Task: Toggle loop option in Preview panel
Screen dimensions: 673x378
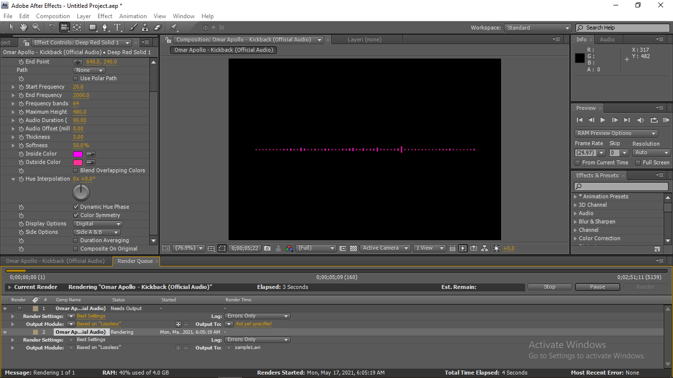Action: tap(654, 120)
